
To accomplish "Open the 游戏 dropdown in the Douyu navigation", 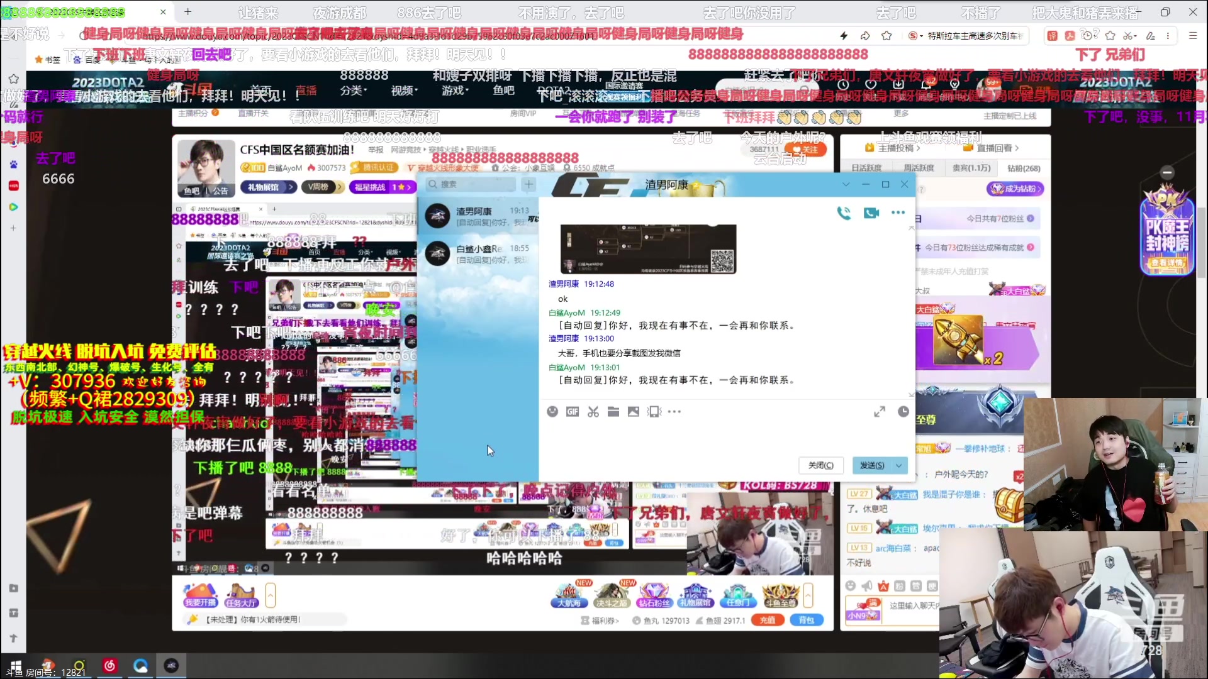I will click(456, 91).
